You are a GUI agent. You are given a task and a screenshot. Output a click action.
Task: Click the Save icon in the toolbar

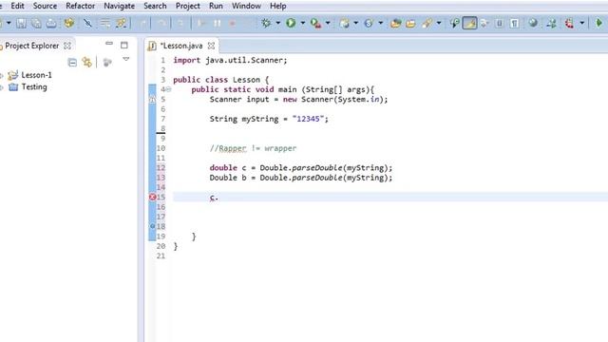tap(21, 23)
